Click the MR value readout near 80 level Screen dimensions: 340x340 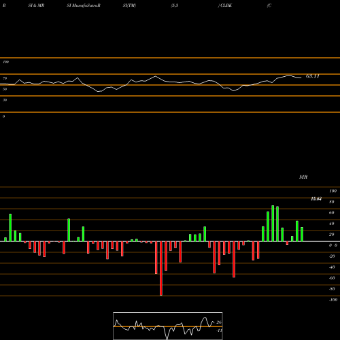316,199
